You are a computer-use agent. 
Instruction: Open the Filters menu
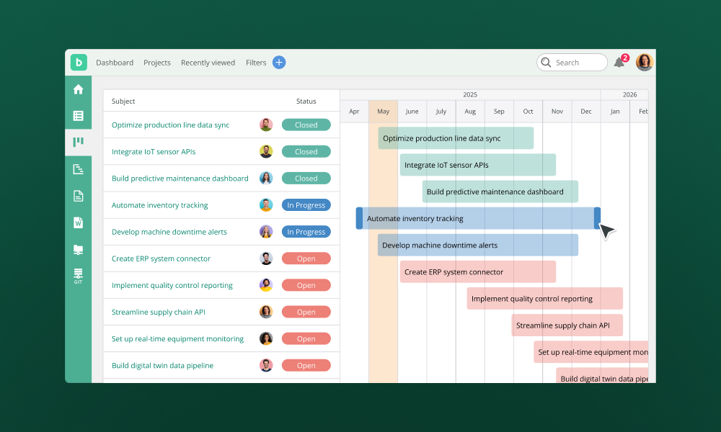tap(256, 63)
